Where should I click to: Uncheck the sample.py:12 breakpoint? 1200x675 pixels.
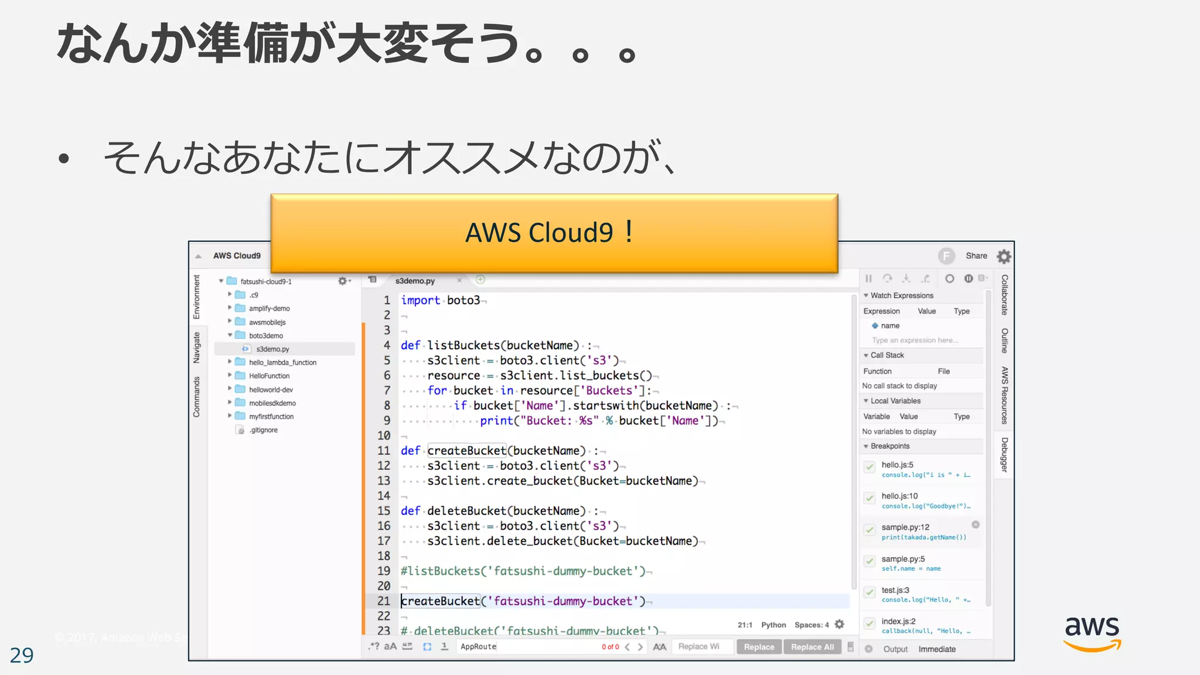(x=870, y=530)
